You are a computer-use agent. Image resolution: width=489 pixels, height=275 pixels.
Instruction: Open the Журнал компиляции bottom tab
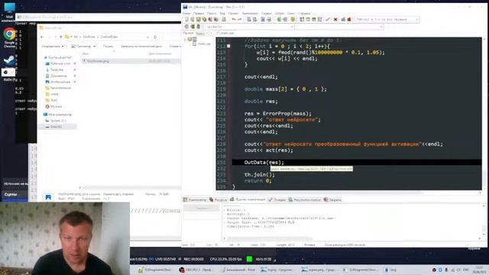point(248,199)
